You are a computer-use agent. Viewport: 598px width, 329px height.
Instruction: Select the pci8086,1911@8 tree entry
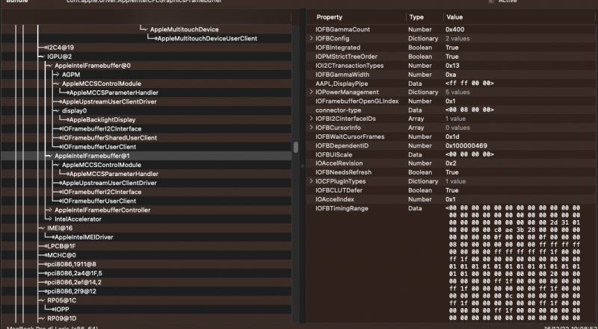[72, 264]
